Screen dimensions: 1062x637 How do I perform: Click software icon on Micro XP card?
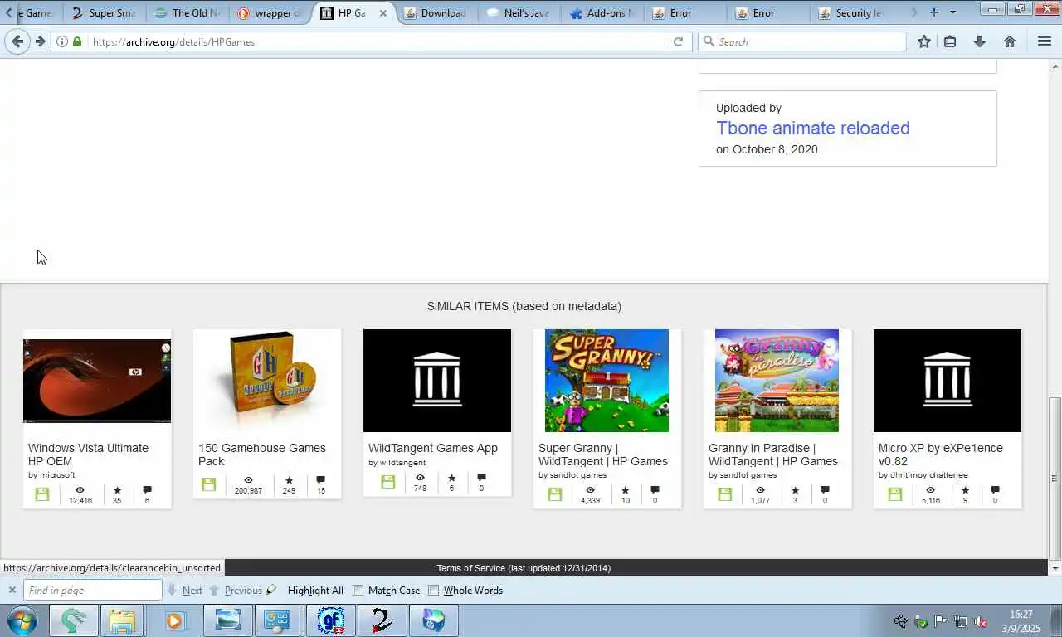pos(895,494)
